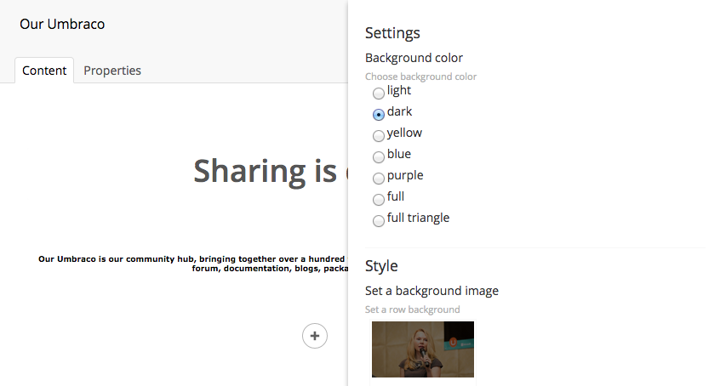720x386 pixels.
Task: Select the purple background radio button
Action: 379,179
